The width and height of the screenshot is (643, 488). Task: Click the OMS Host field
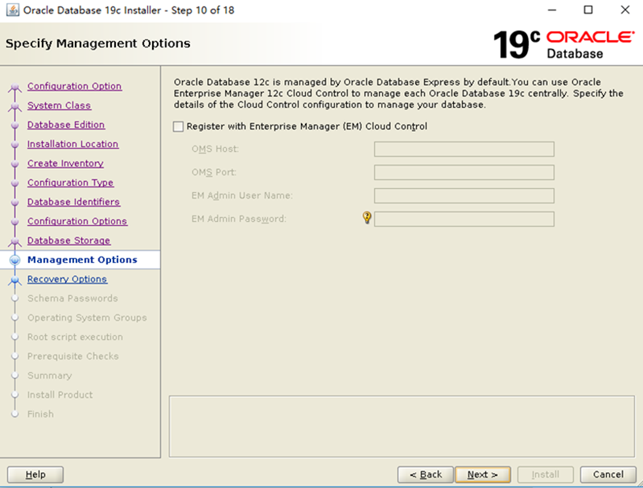pos(464,149)
